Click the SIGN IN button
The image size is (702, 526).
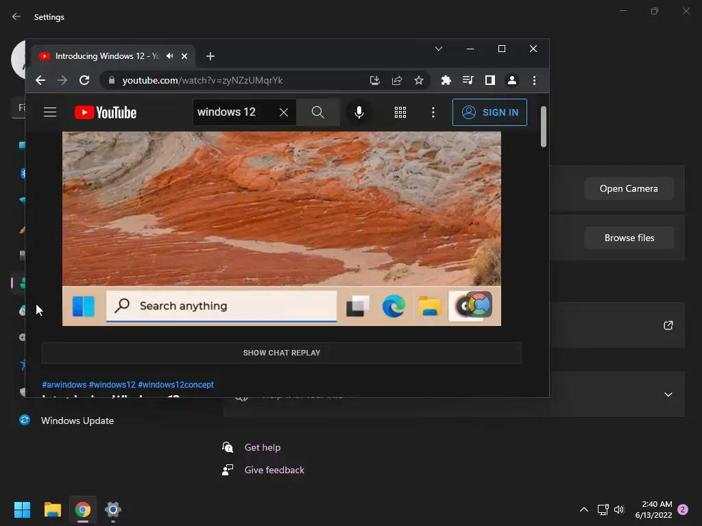(489, 112)
